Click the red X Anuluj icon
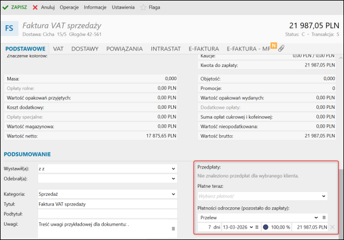The width and height of the screenshot is (344, 240). coord(36,8)
